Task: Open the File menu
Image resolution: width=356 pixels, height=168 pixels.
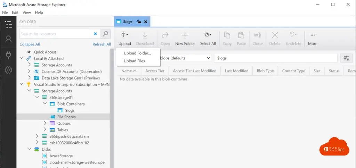Action: tap(5, 12)
